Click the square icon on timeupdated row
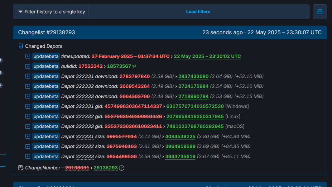 coord(28,56)
